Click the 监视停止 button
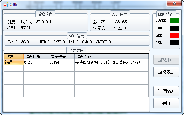Image resolution: width=184 pixels, height=115 pixels. [x=166, y=72]
